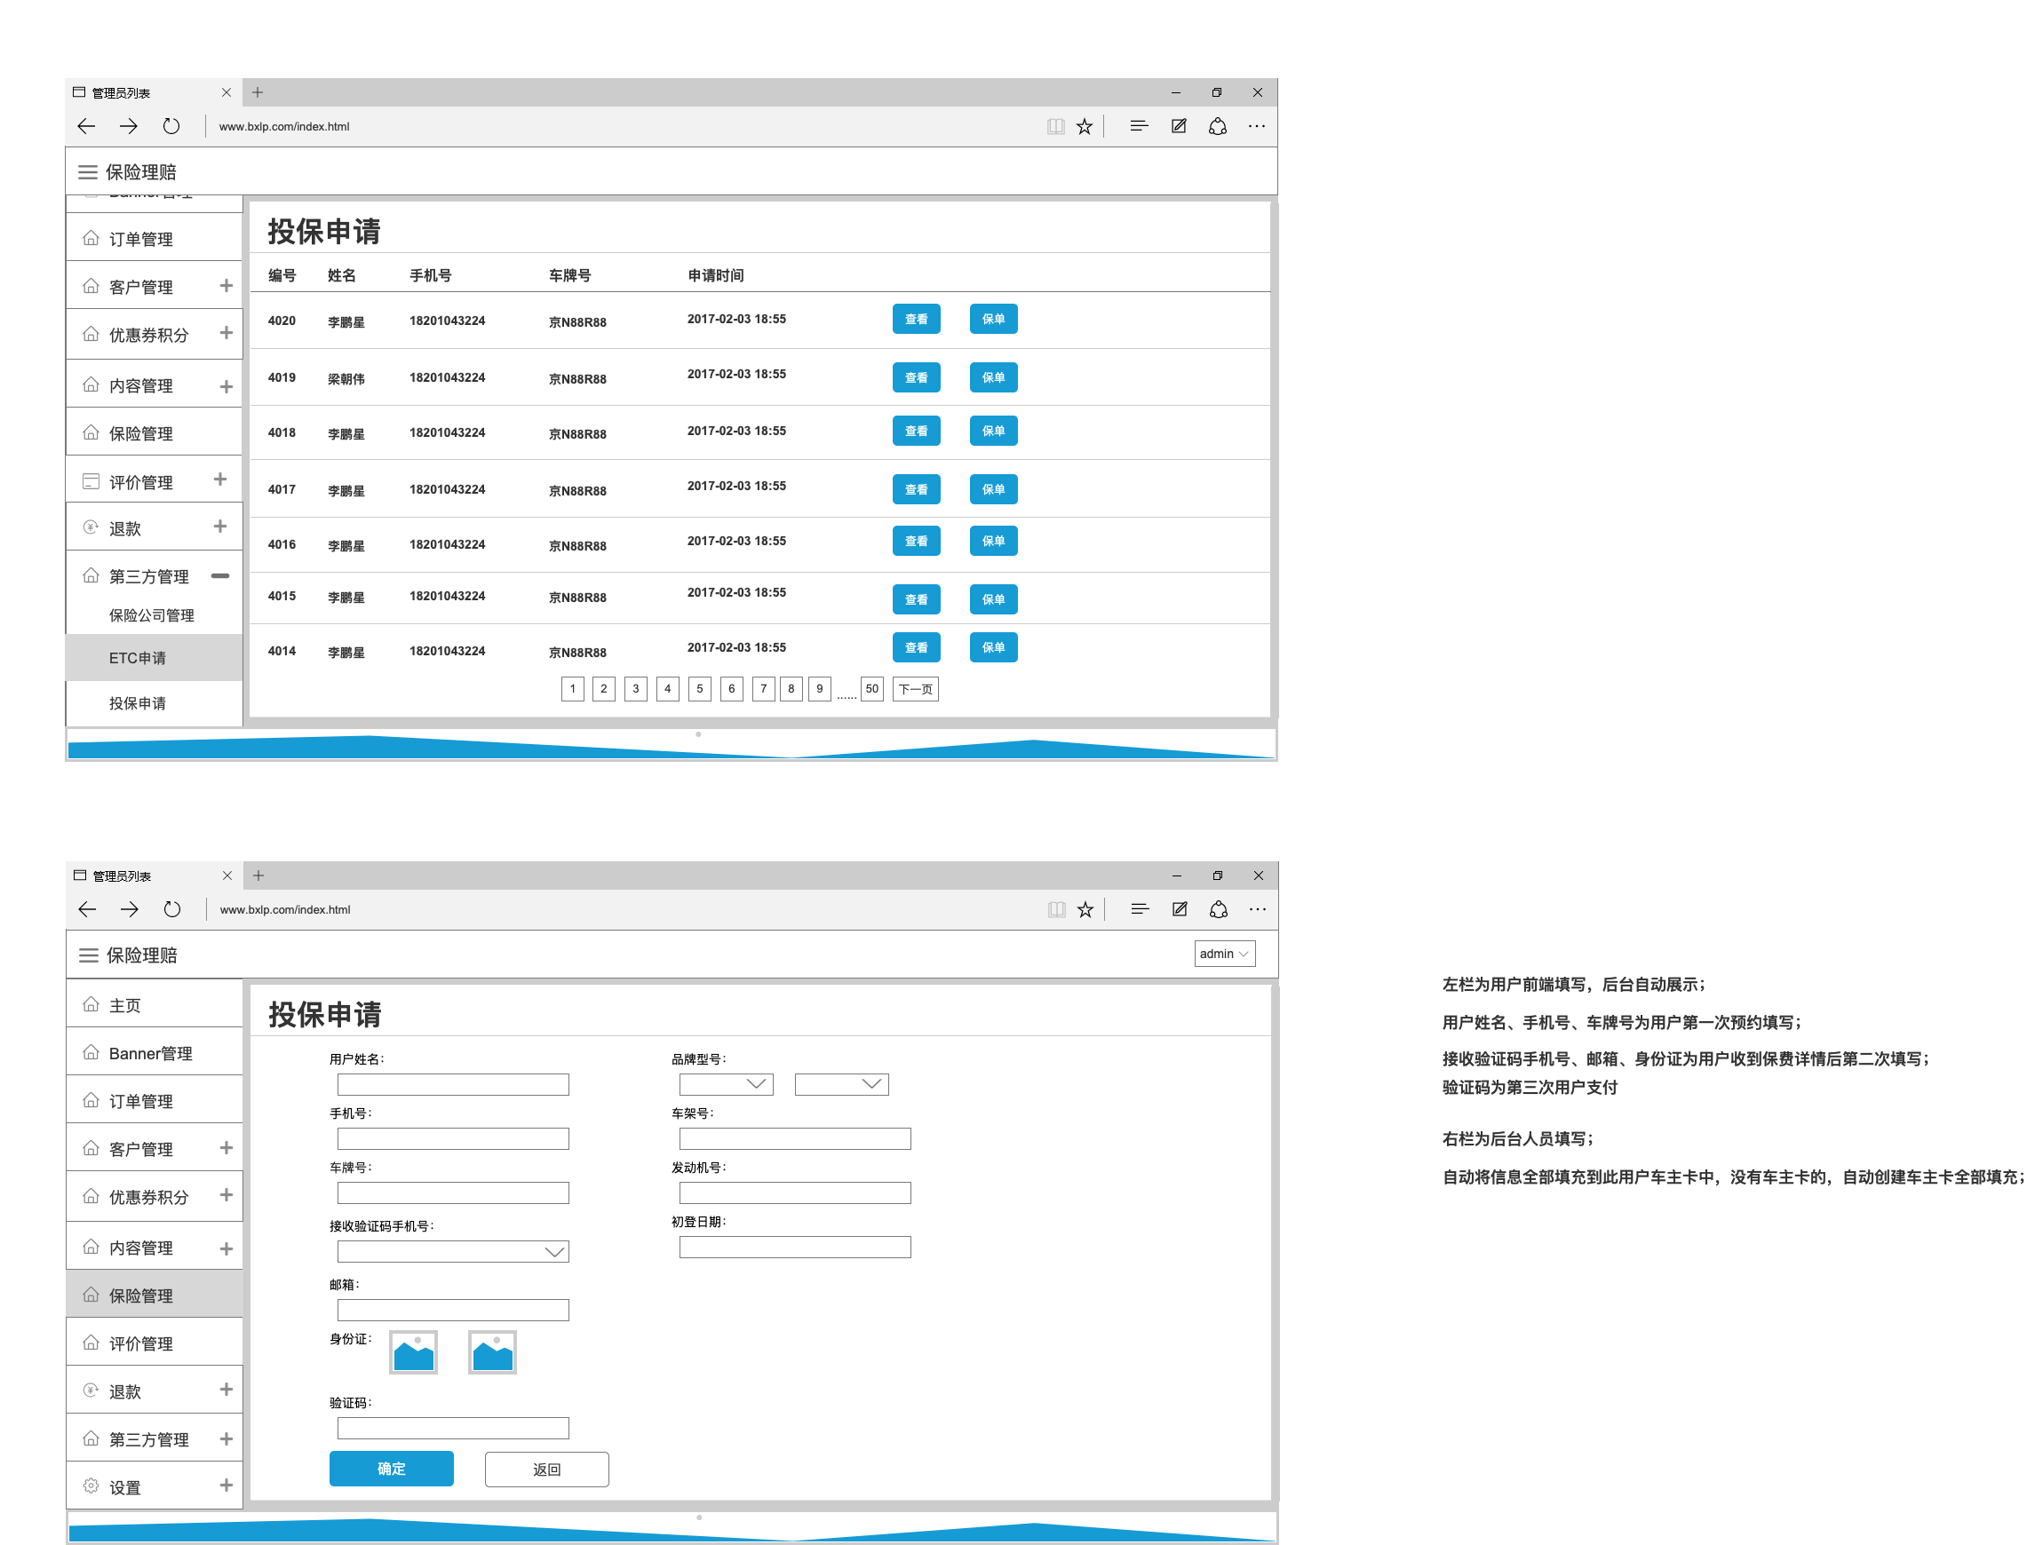Open the hub in top browser toolbar
The width and height of the screenshot is (2035, 1545).
coord(1139,126)
